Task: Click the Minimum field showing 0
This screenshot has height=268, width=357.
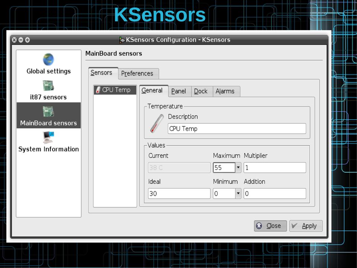Action: point(224,193)
